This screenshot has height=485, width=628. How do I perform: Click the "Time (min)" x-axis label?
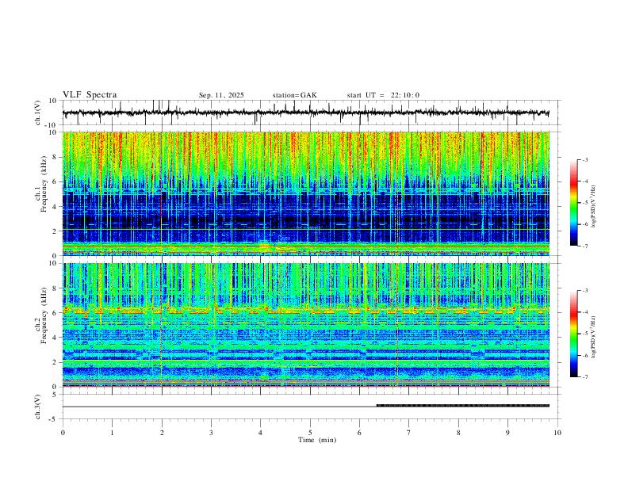pyautogui.click(x=317, y=440)
